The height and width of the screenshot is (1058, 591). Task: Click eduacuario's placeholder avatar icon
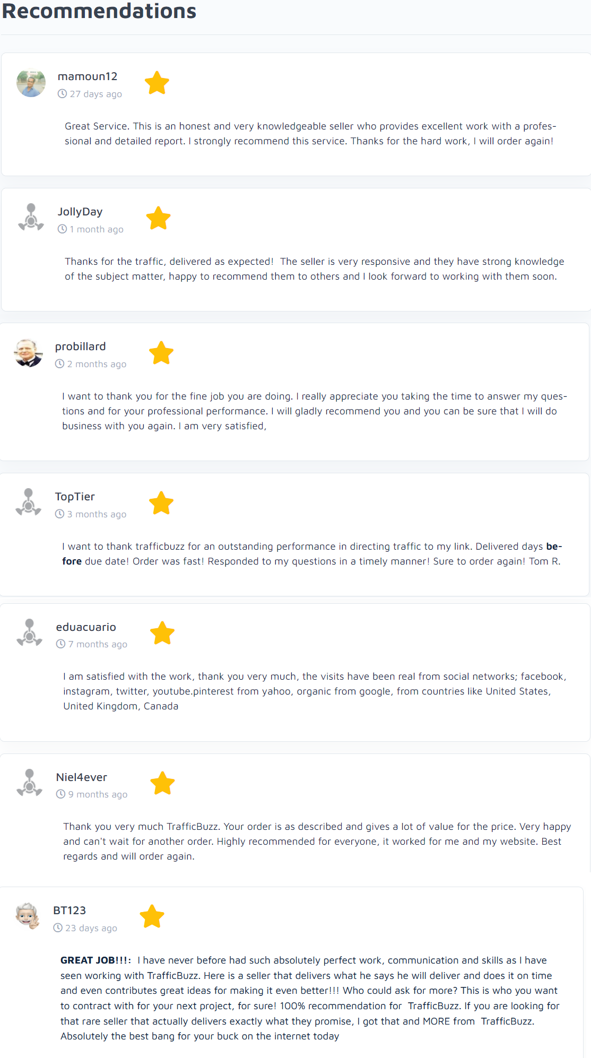(30, 633)
